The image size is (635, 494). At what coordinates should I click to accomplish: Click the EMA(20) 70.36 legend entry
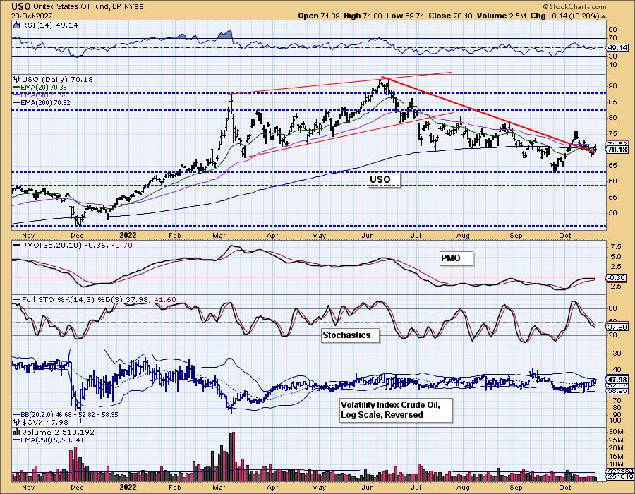click(43, 87)
